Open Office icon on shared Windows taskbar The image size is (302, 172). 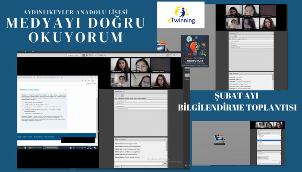point(20,147)
